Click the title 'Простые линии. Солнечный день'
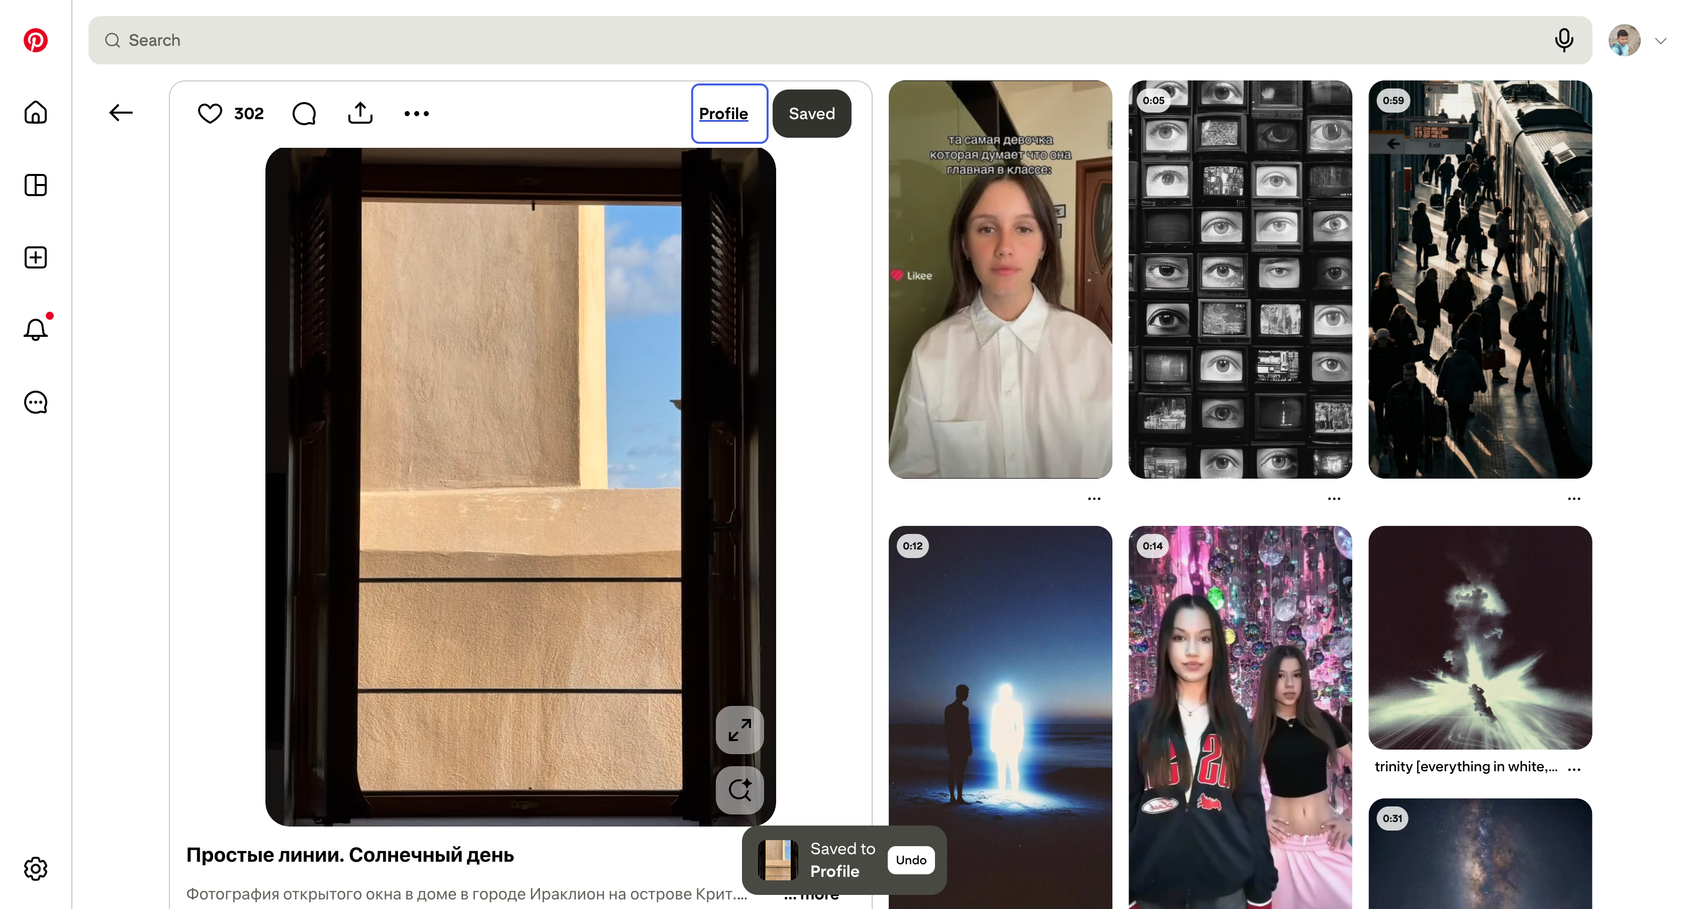Image resolution: width=1689 pixels, height=909 pixels. click(x=350, y=855)
